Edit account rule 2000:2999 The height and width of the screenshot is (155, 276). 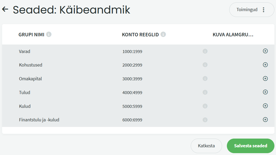[132, 65]
